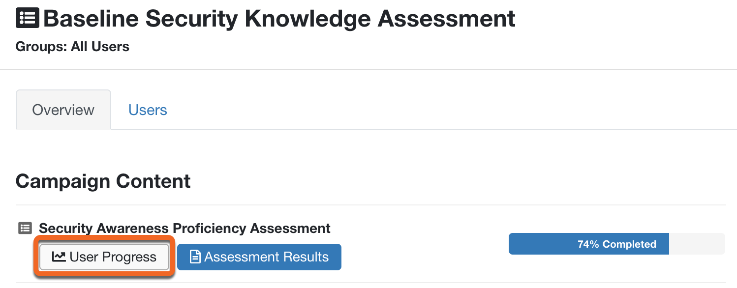Click the 74% Completed label text

pos(616,244)
